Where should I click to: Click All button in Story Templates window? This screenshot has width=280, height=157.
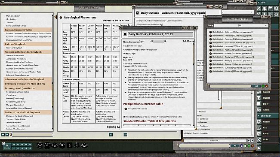pos(257,86)
